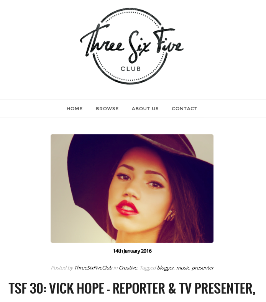Screen dimensions: 266x302
Task: Select the presenter tag
Action: [203, 268]
